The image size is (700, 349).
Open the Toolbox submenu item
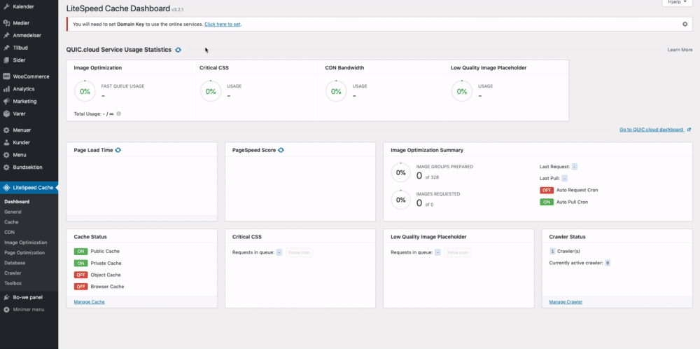pos(13,283)
